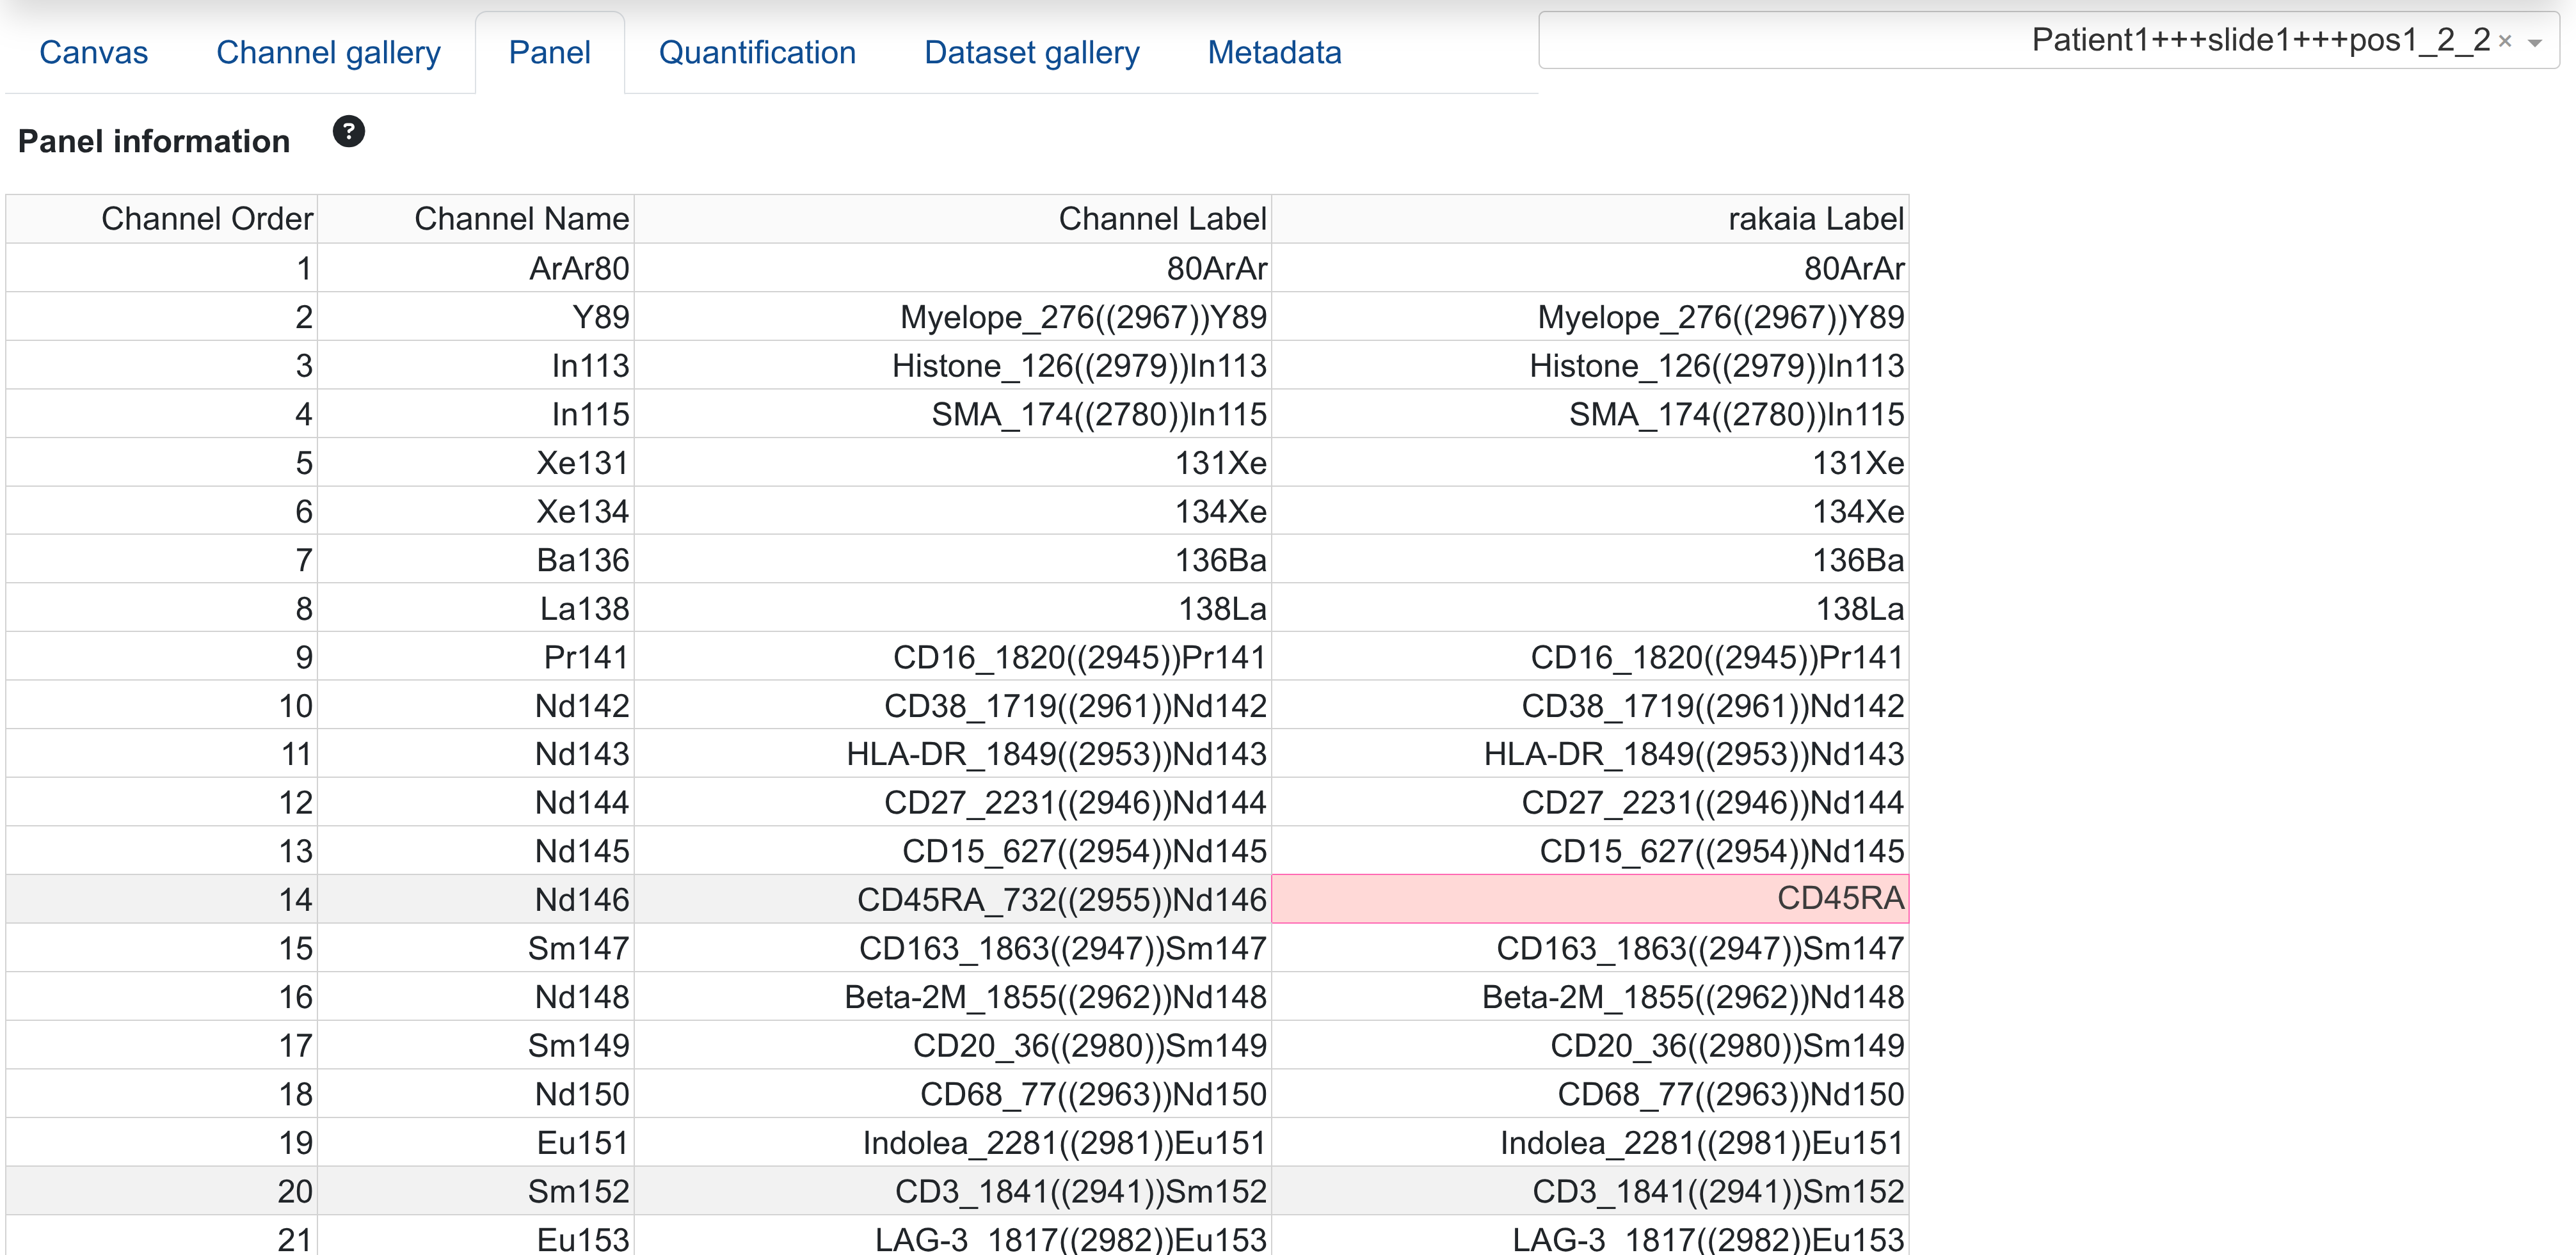2576x1255 pixels.
Task: Open the Dataset gallery tab
Action: (x=1031, y=52)
